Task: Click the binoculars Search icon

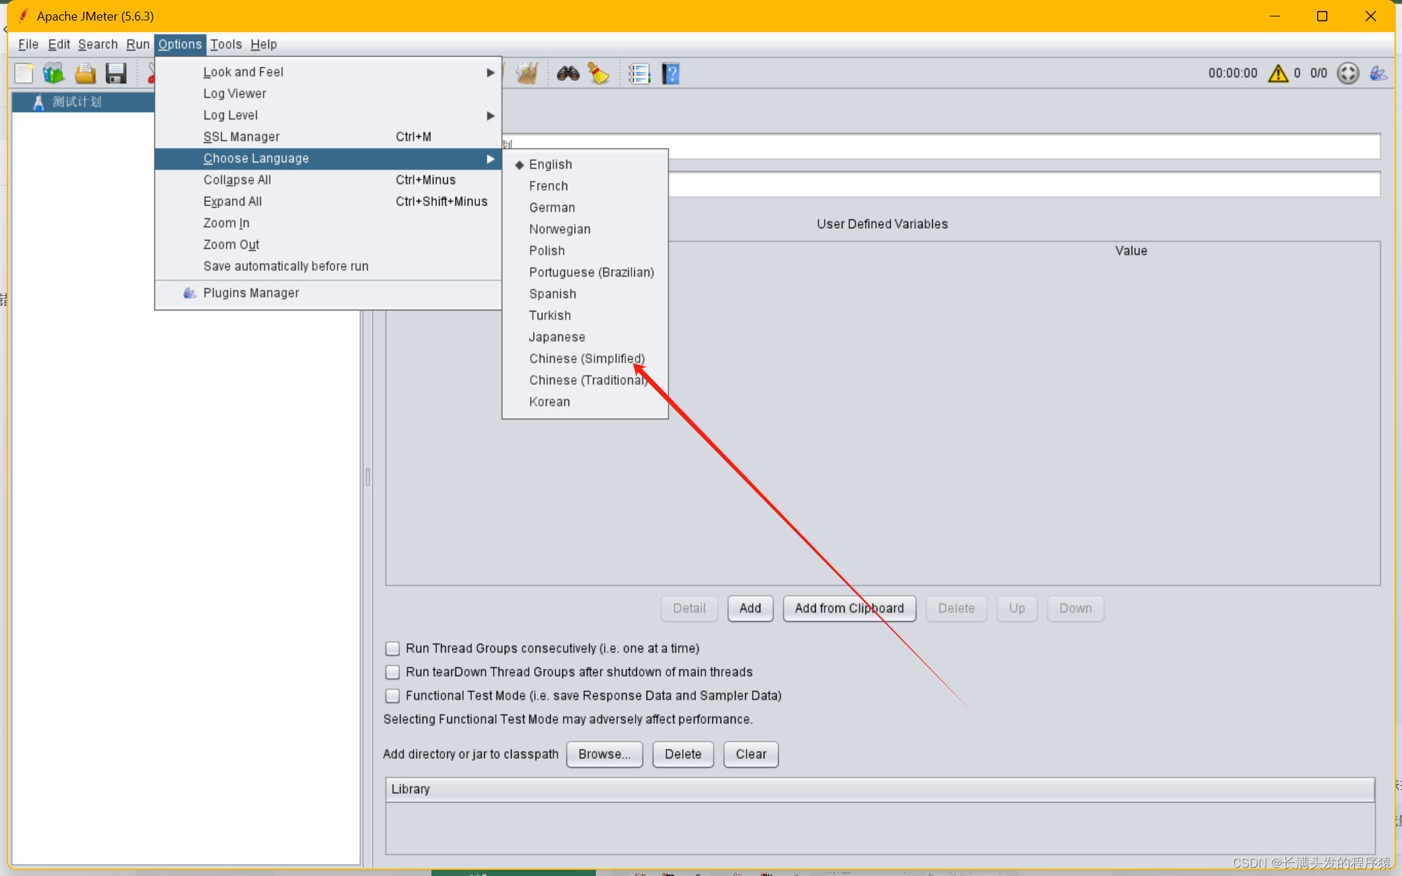Action: (568, 73)
